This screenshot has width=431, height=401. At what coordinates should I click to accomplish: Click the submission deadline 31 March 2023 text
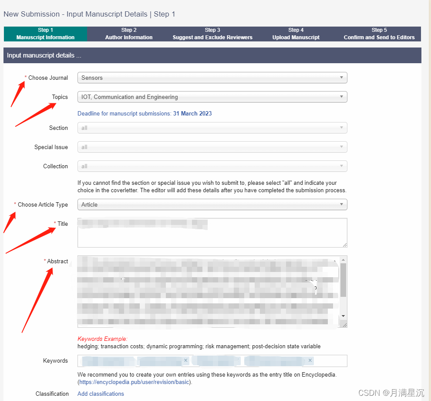coord(192,113)
